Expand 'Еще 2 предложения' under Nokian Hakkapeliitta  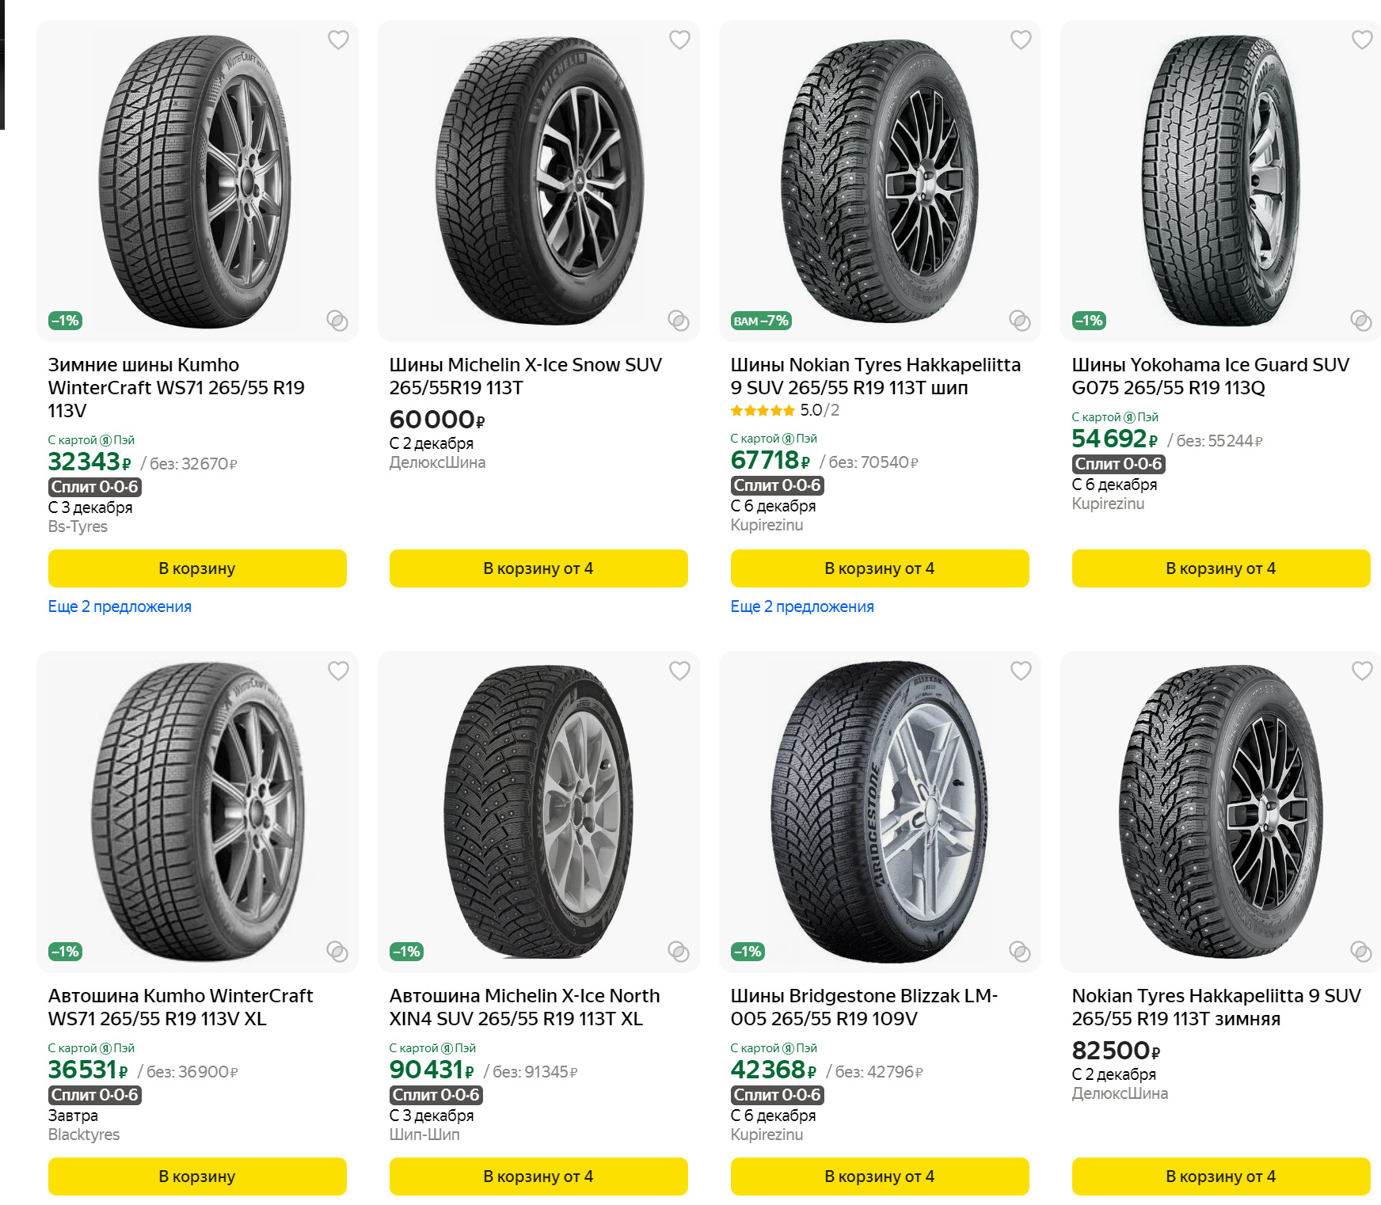(x=801, y=606)
